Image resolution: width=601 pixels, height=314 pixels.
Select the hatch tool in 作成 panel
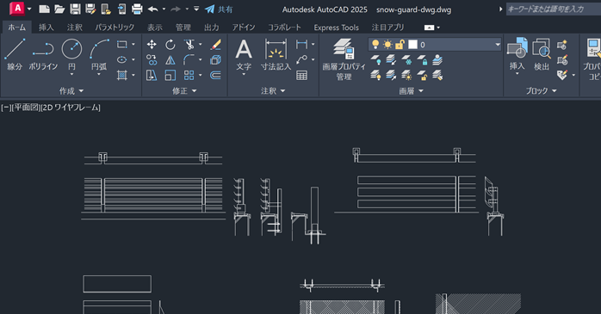coord(122,75)
